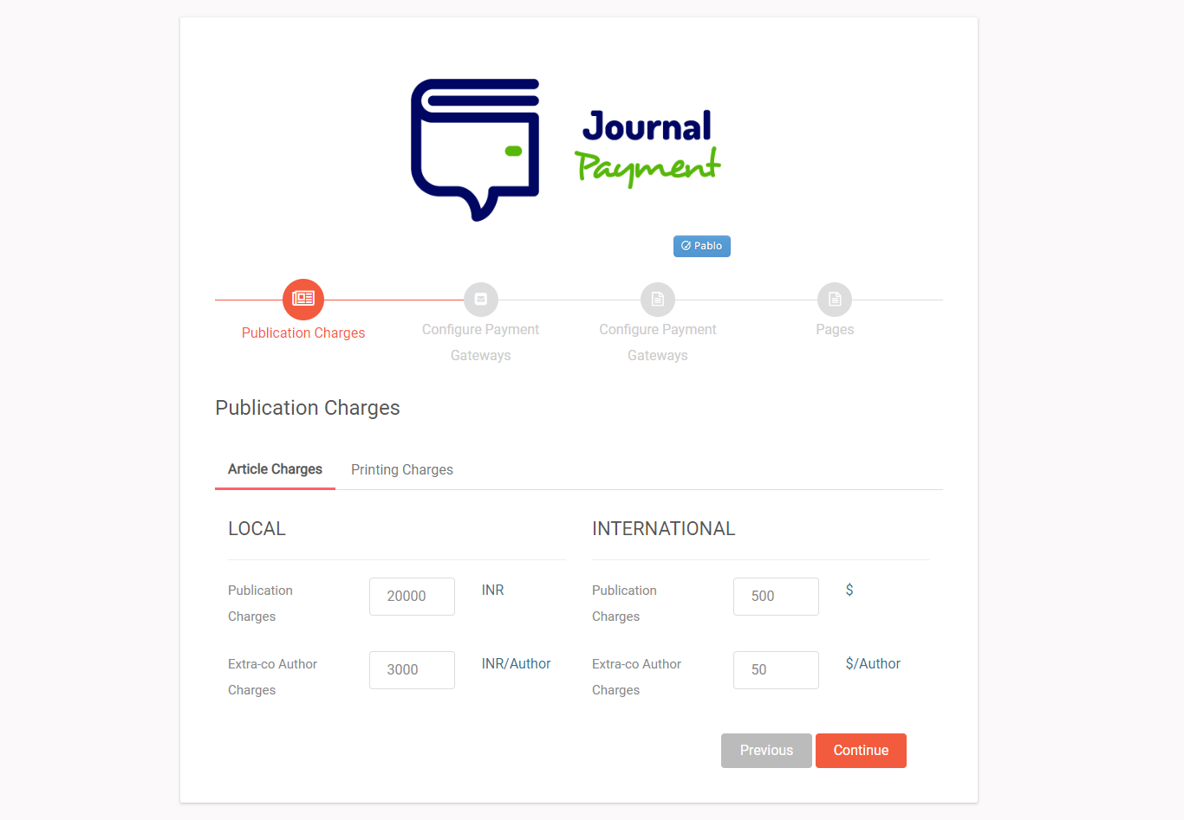Switch to the Article Charges tab
1184x820 pixels.
tap(275, 469)
